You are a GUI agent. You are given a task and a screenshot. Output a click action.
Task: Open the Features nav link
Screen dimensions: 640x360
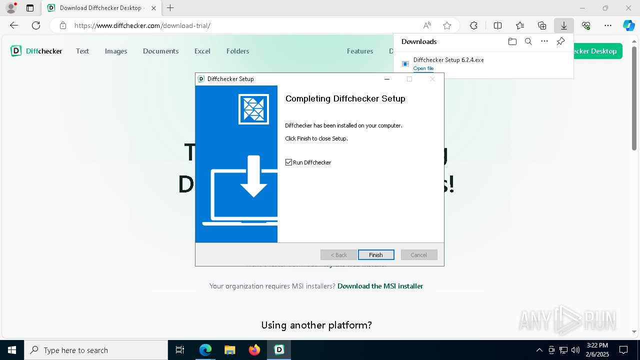(360, 51)
